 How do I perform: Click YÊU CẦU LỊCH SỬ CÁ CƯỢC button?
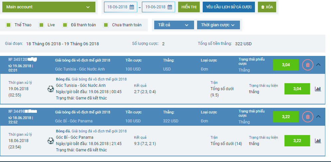(x=229, y=7)
